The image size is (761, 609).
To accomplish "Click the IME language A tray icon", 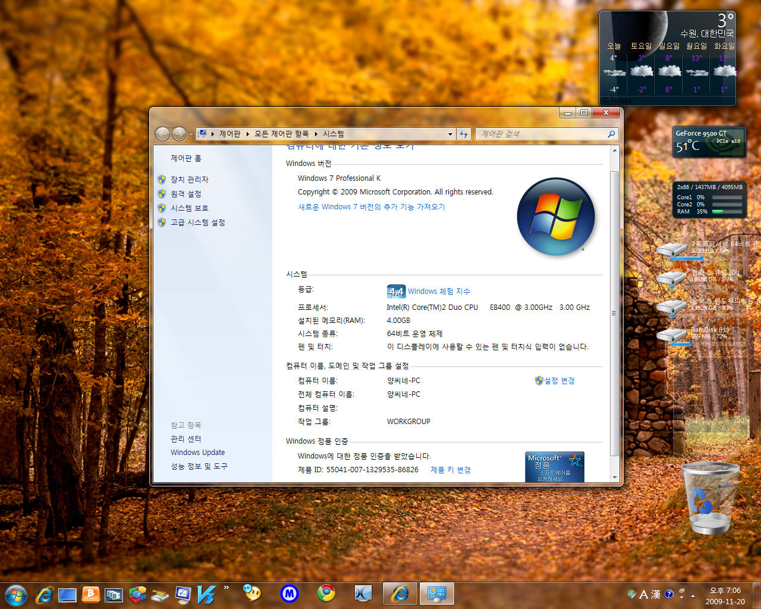I will 644,594.
